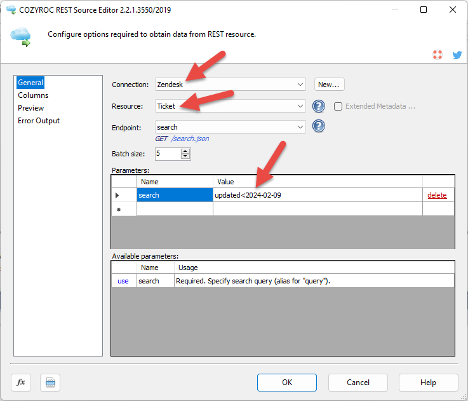Viewport: 468px width, 401px height.
Task: Open the Twitter bird icon
Action: coord(457,55)
